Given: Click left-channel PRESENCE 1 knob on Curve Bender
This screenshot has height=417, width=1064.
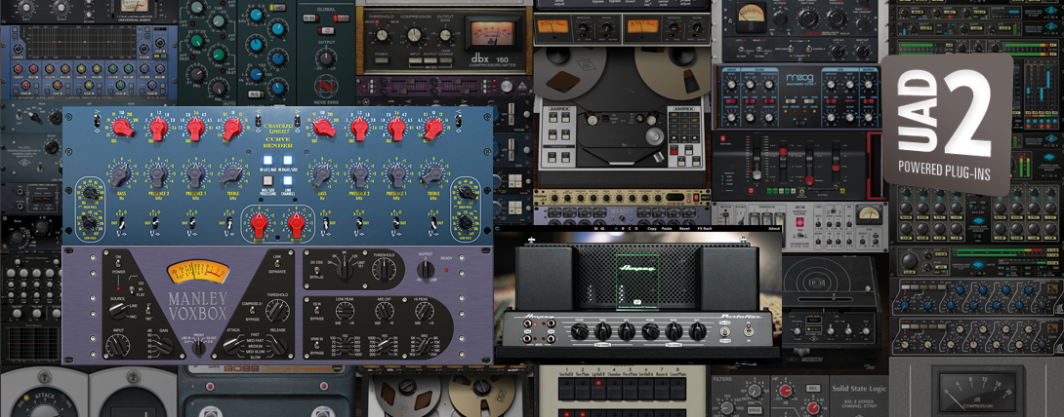Looking at the screenshot, I should point(195,174).
